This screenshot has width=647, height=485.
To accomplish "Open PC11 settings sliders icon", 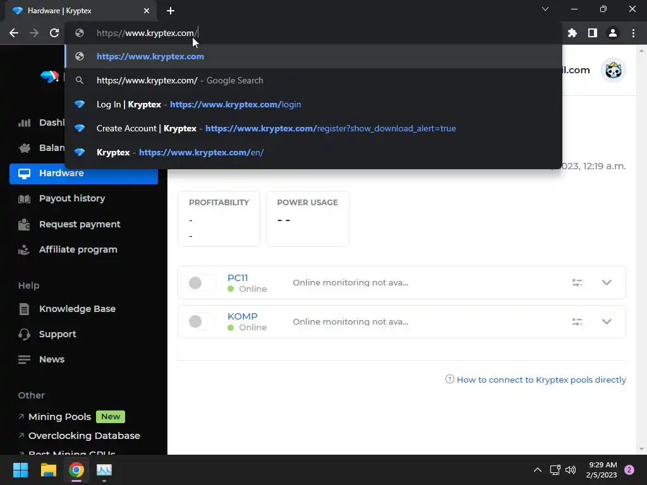I will tap(577, 282).
